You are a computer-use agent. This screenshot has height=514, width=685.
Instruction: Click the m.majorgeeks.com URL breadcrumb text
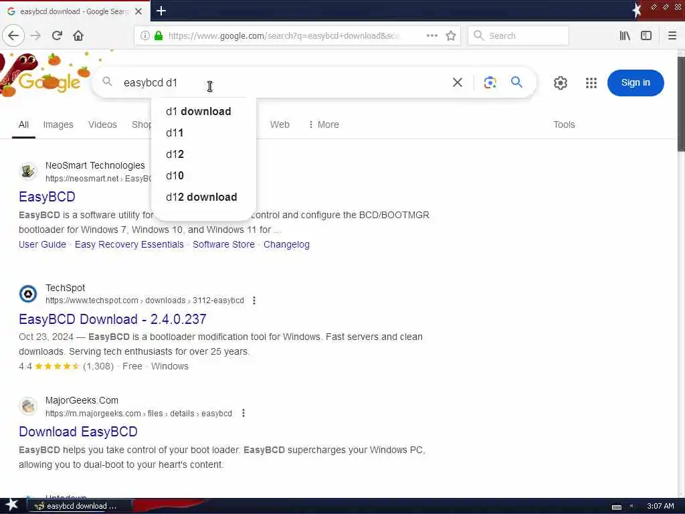[138, 413]
